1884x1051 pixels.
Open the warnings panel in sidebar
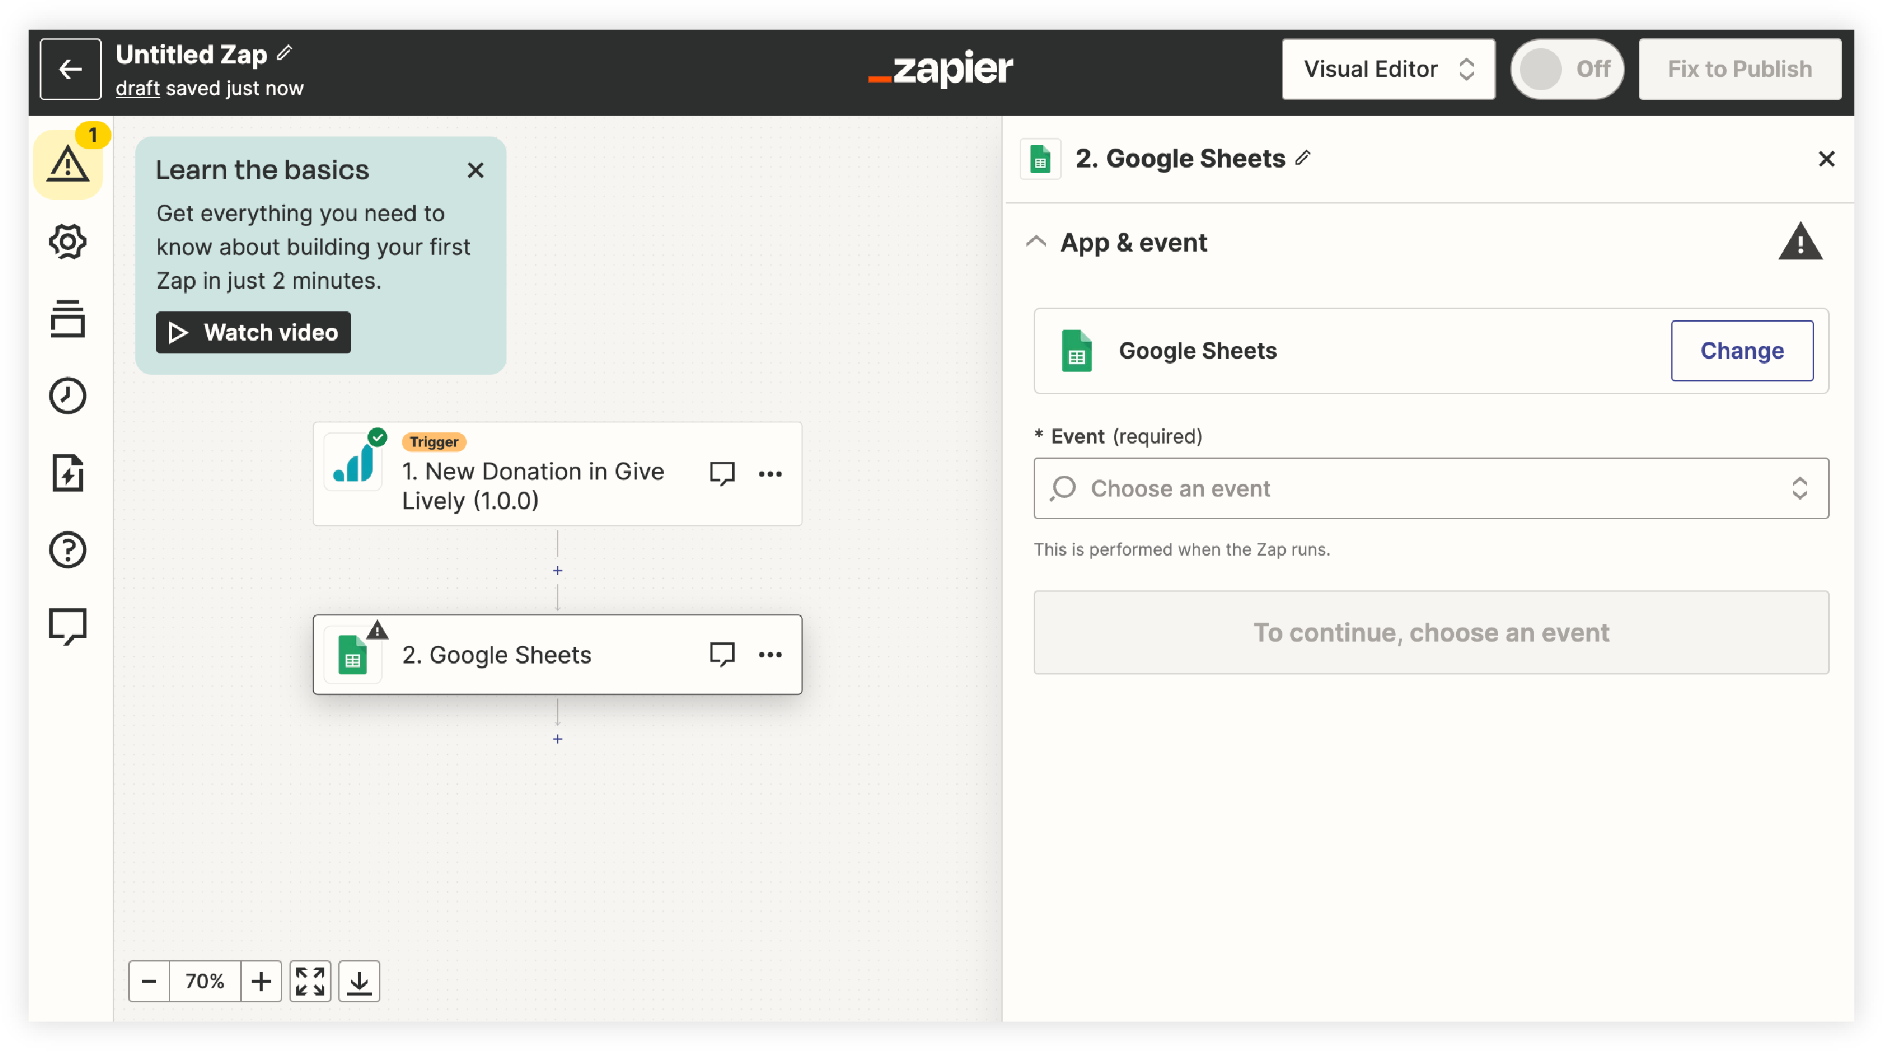coord(68,164)
